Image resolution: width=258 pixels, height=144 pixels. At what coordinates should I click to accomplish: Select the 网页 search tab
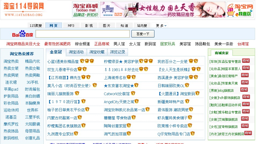coord(54,25)
